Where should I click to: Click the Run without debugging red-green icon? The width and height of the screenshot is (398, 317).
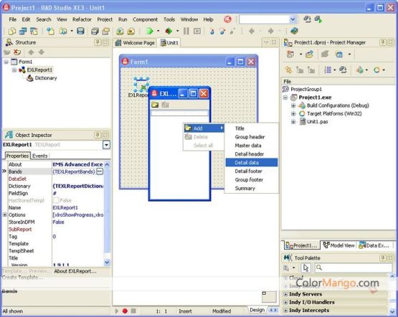[x=169, y=32]
